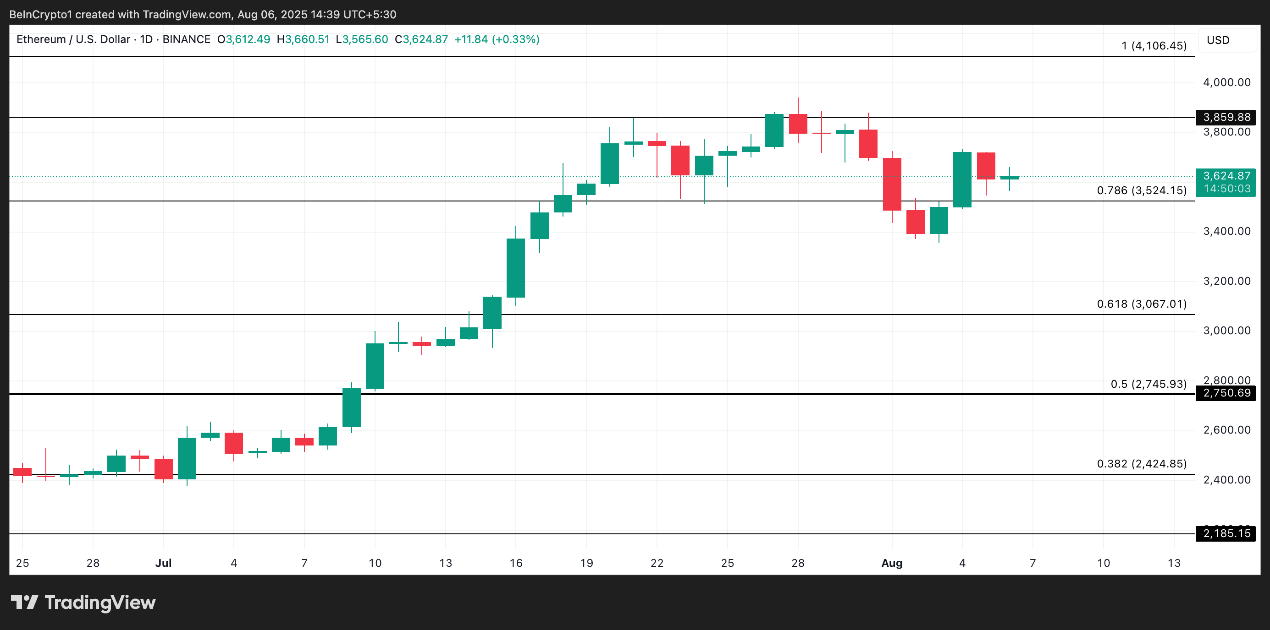Click the open value O3,612.49
Screen dimensions: 1270x630
(x=243, y=39)
